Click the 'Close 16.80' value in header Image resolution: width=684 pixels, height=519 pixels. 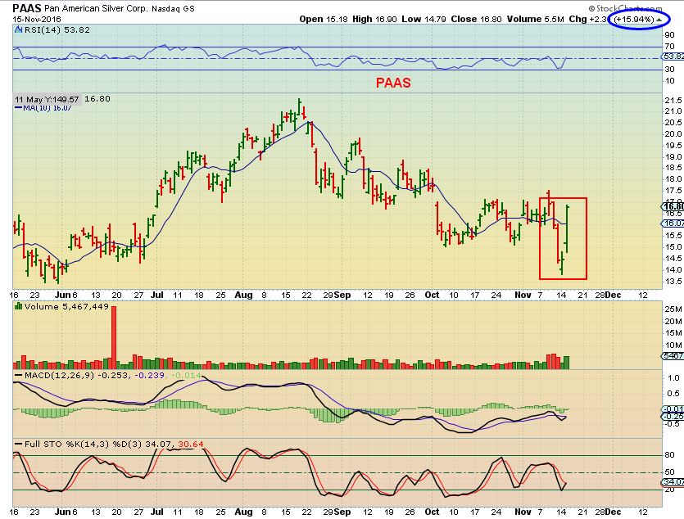[476, 19]
